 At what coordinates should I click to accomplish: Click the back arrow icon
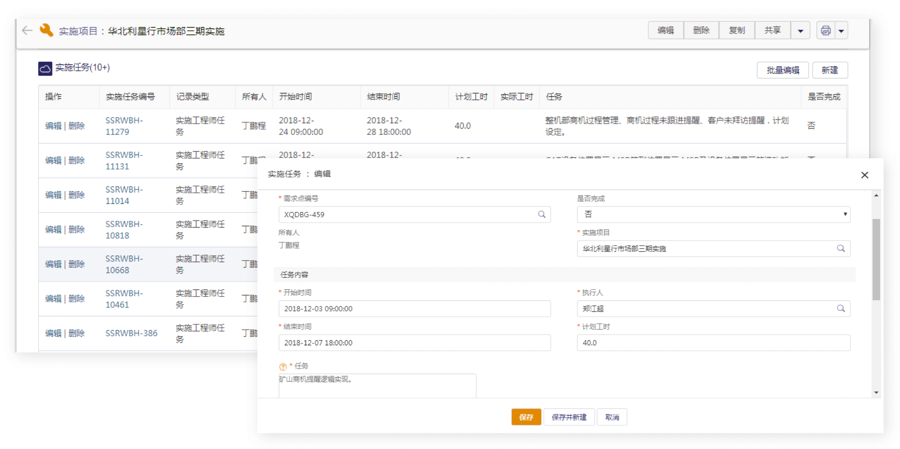pyautogui.click(x=27, y=30)
